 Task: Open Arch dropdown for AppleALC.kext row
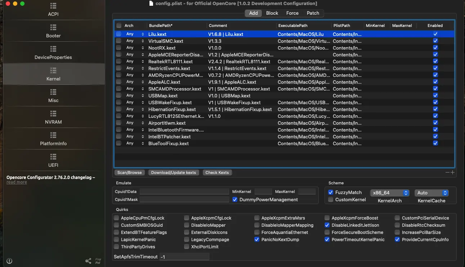(135, 82)
